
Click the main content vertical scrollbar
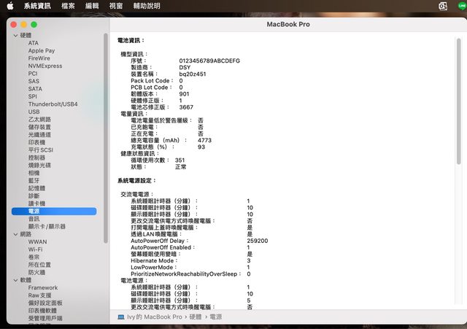coord(459,101)
